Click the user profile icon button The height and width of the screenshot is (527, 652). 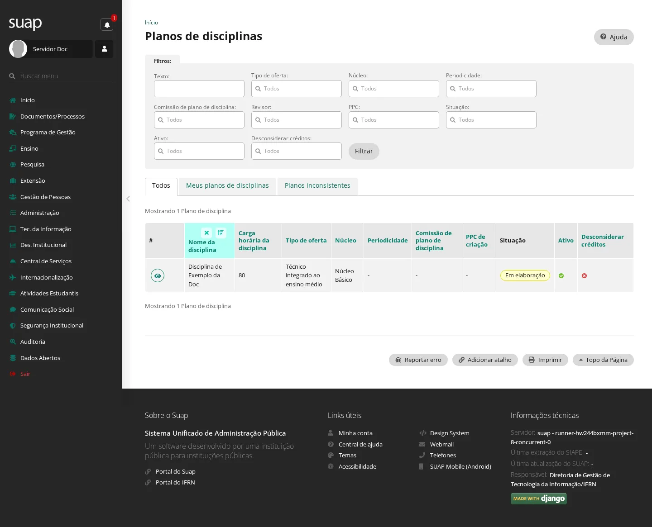pos(104,49)
